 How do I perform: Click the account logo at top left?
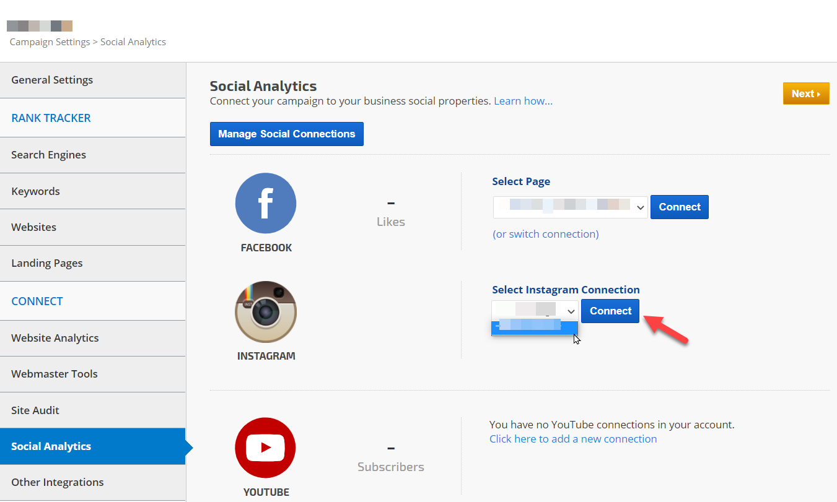40,26
